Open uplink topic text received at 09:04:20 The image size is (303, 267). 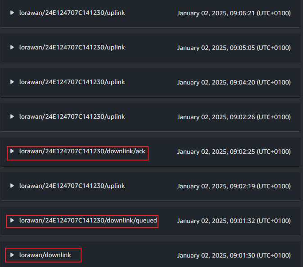click(72, 82)
